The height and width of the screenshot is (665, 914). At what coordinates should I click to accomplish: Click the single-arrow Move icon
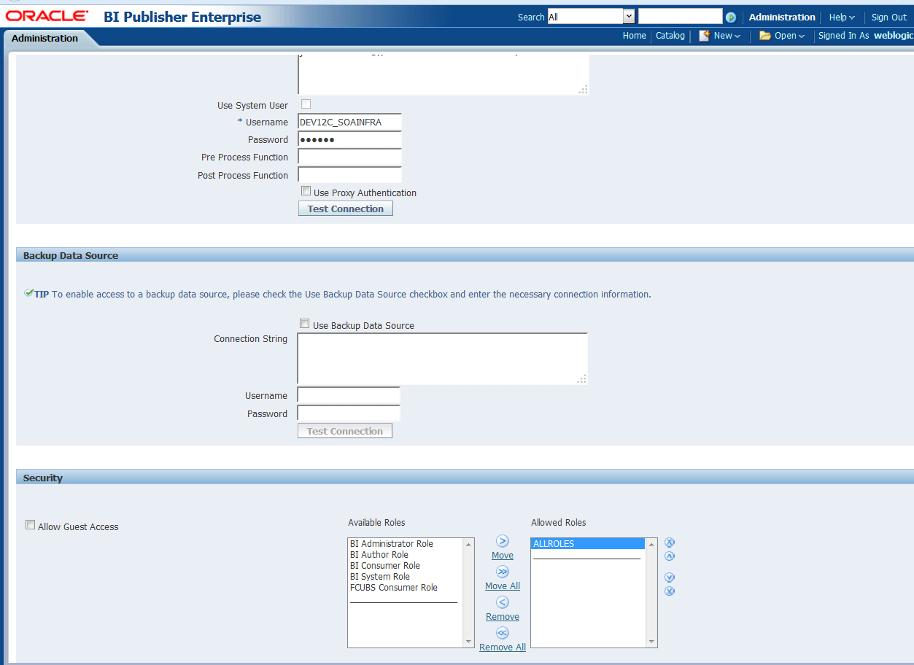pyautogui.click(x=503, y=541)
